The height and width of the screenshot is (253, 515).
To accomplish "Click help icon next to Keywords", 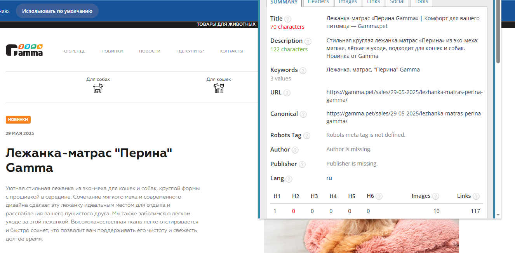I will click(x=303, y=71).
